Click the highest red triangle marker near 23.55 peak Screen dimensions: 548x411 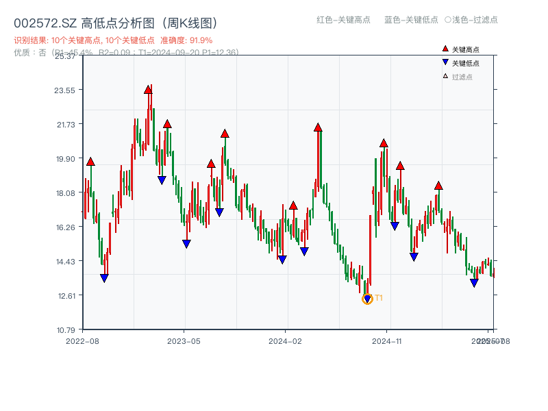pyautogui.click(x=149, y=88)
